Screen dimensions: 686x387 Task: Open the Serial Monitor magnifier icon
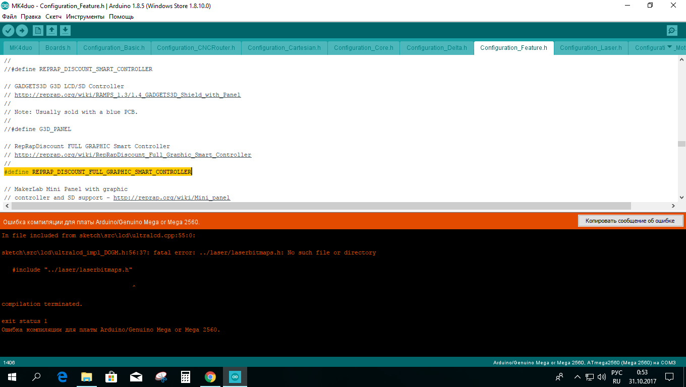pos(672,30)
